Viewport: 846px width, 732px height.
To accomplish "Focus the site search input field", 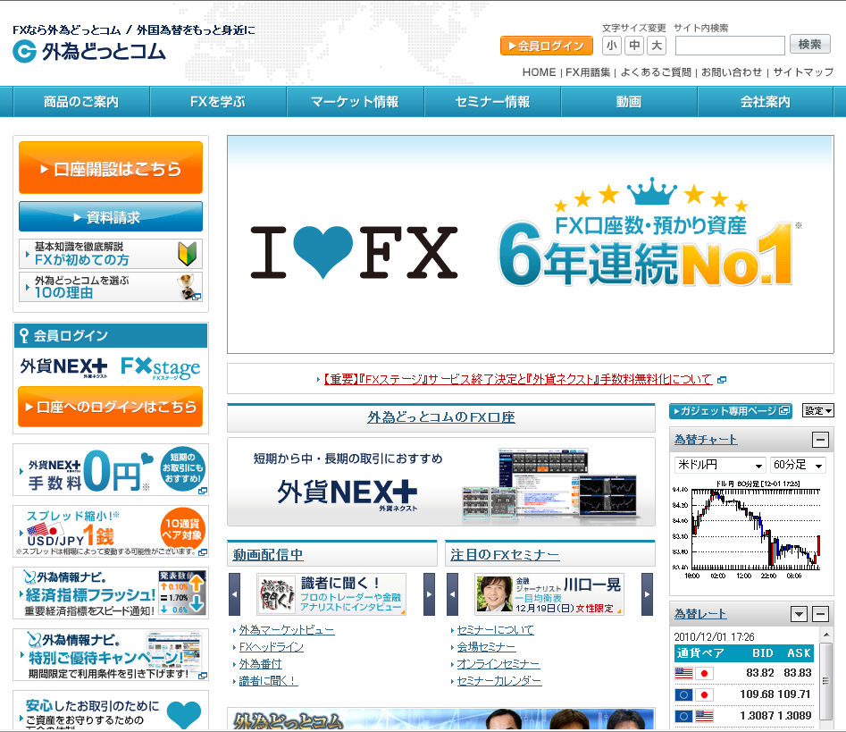I will 730,46.
